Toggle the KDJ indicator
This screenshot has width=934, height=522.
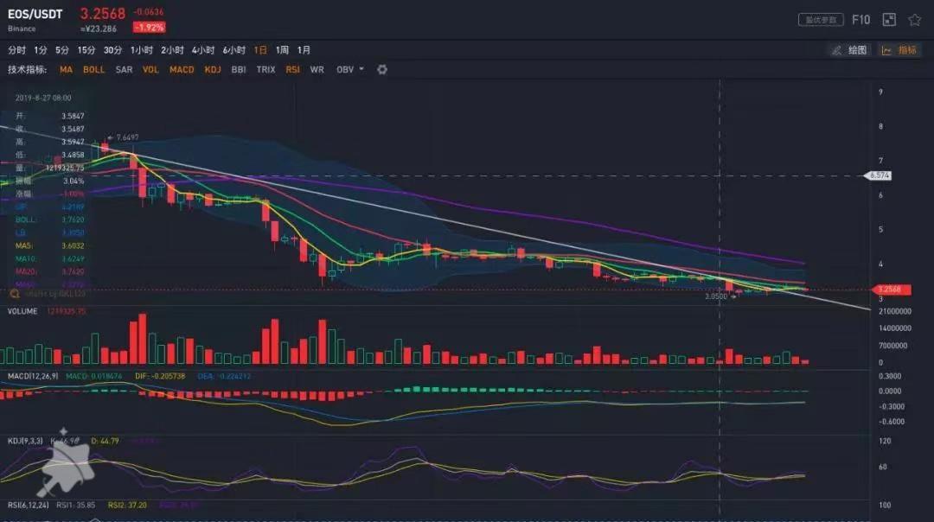tap(213, 69)
